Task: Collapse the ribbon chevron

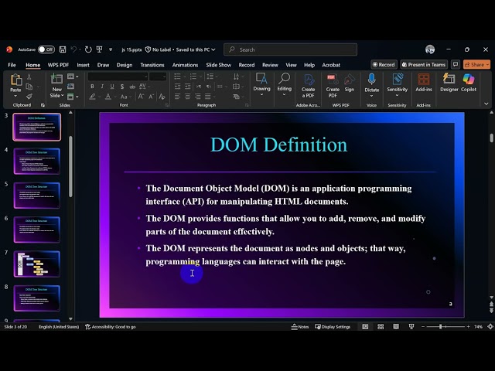Action: pyautogui.click(x=486, y=104)
